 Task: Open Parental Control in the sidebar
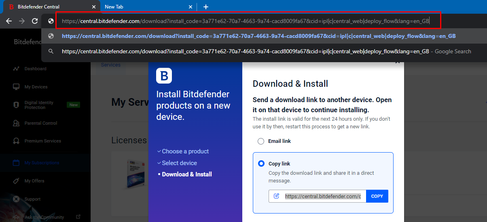tap(41, 123)
